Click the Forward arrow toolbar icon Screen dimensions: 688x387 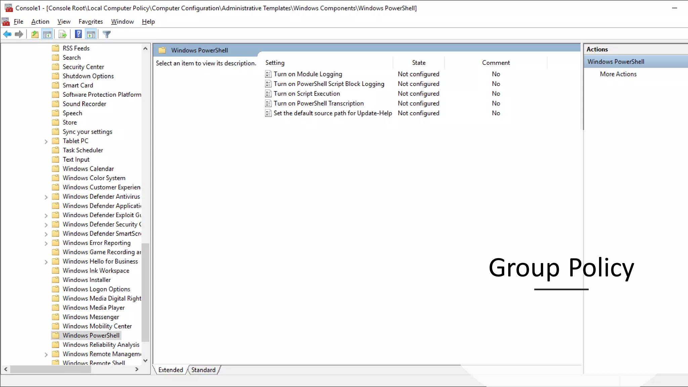pos(19,34)
